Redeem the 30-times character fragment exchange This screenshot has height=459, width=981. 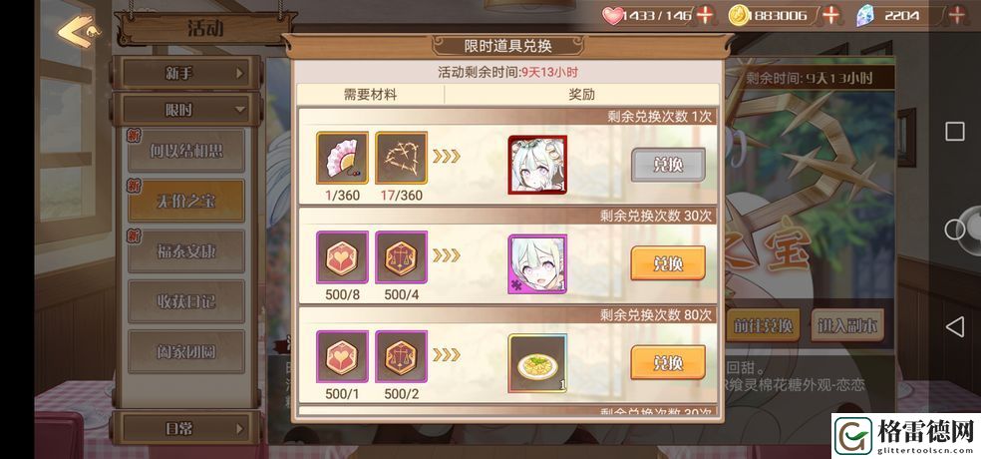click(x=668, y=263)
